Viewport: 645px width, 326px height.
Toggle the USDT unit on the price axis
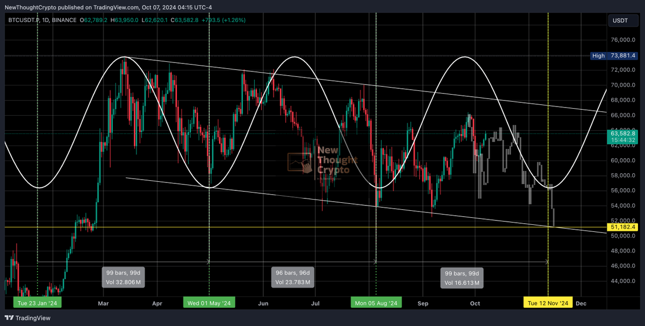(622, 20)
